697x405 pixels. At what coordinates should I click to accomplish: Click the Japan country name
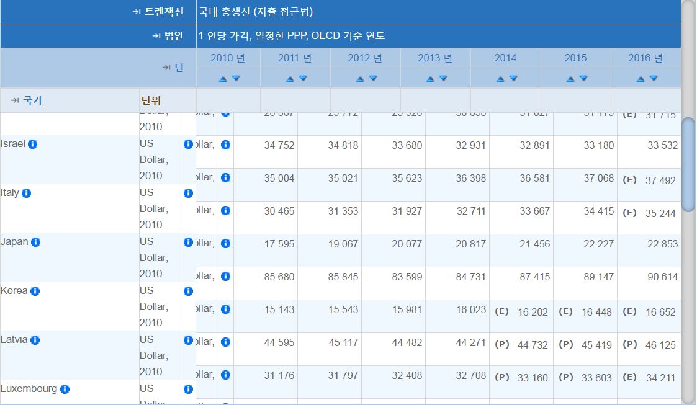(14, 242)
